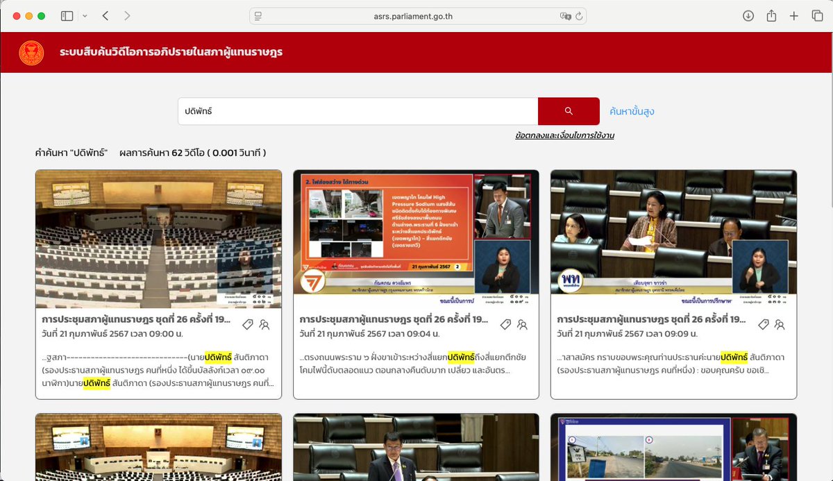This screenshot has width=833, height=481.
Task: Show Safari downloads
Action: 748,16
